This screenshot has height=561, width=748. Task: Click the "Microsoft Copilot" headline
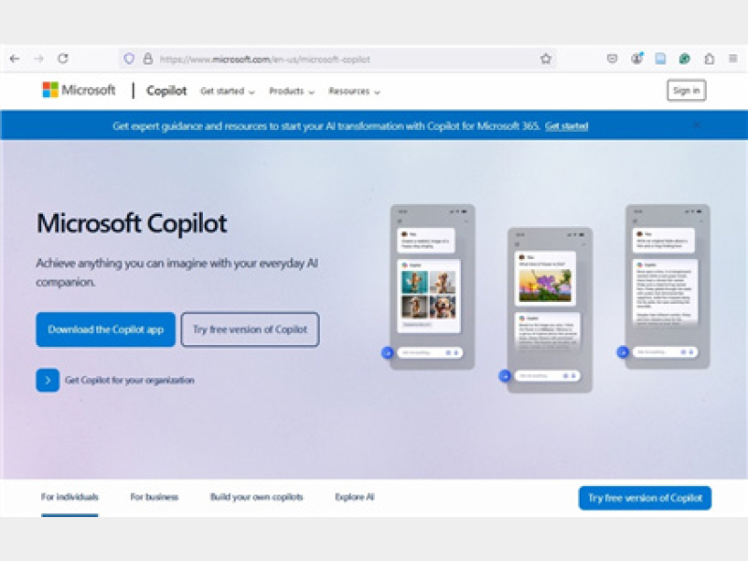[132, 223]
